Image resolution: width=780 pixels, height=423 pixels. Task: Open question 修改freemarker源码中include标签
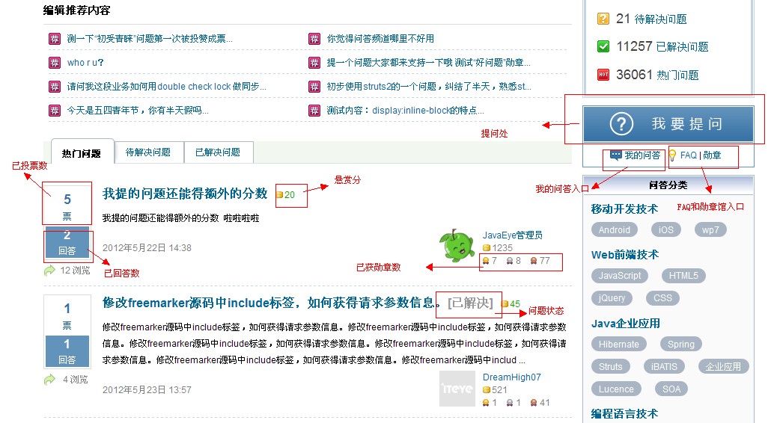tap(272, 303)
